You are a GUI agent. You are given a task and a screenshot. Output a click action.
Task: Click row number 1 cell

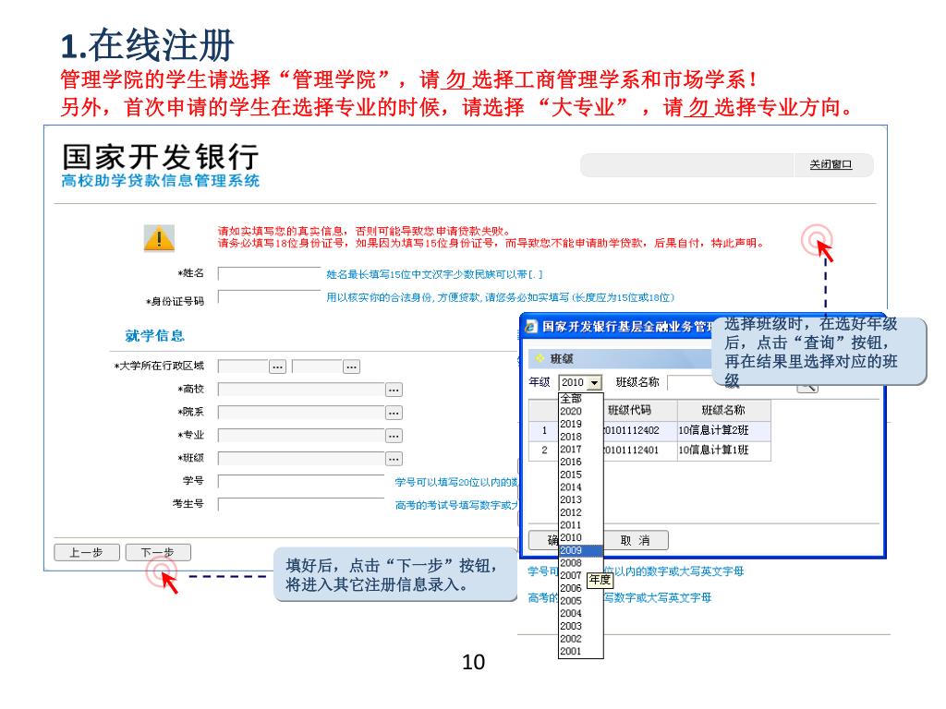544,430
